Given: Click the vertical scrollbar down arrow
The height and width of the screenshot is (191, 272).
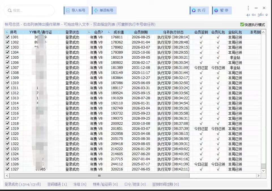Looking at the screenshot, I should [263, 171].
